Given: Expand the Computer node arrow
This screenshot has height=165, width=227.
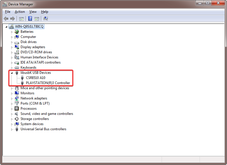Looking at the screenshot, I should click(x=12, y=37).
